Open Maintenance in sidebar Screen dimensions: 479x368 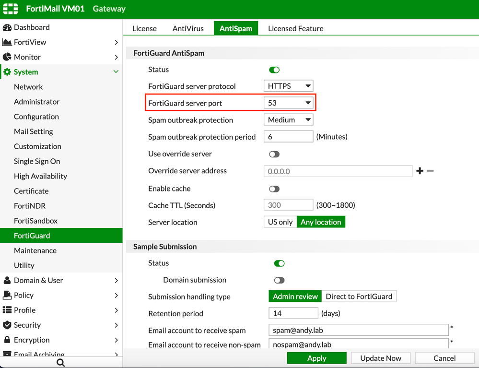click(x=35, y=250)
